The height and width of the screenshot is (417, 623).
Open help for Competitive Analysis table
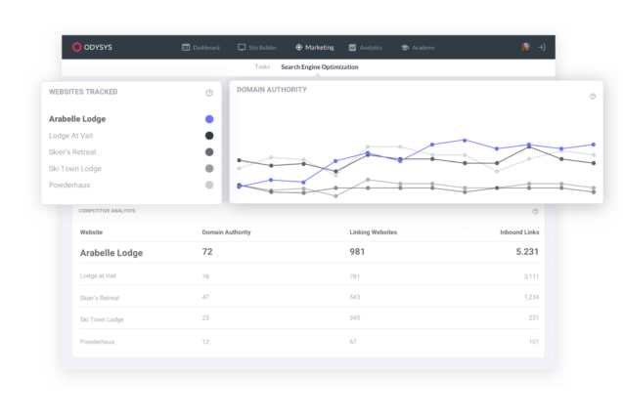[535, 211]
